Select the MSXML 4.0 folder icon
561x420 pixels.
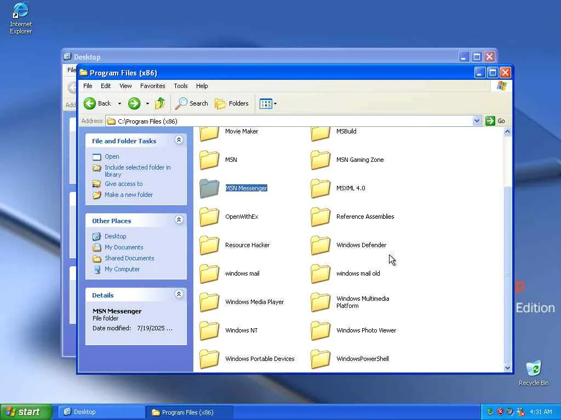(320, 188)
